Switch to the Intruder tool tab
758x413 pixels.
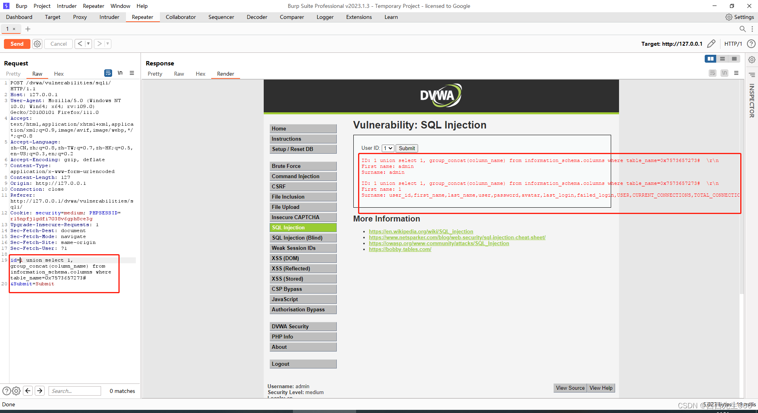coord(109,17)
